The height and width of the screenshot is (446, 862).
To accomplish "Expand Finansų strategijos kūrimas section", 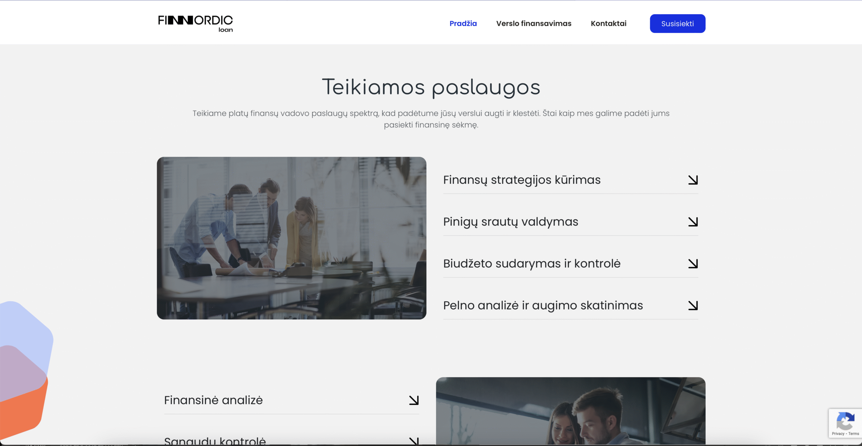I will [x=522, y=180].
